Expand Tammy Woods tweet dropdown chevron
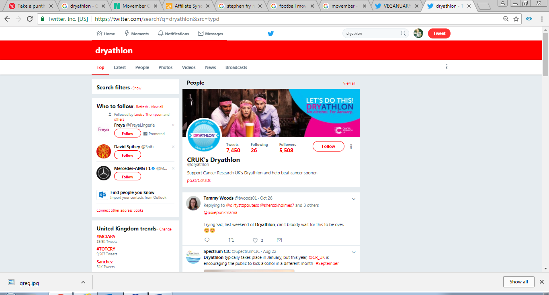This screenshot has height=295, width=549. coord(354,198)
